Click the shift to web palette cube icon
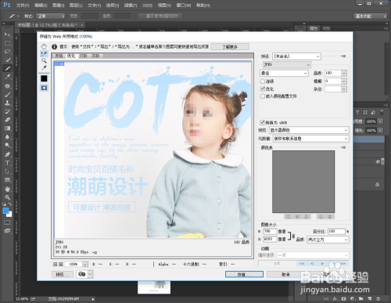The image size is (391, 303). coord(297,217)
